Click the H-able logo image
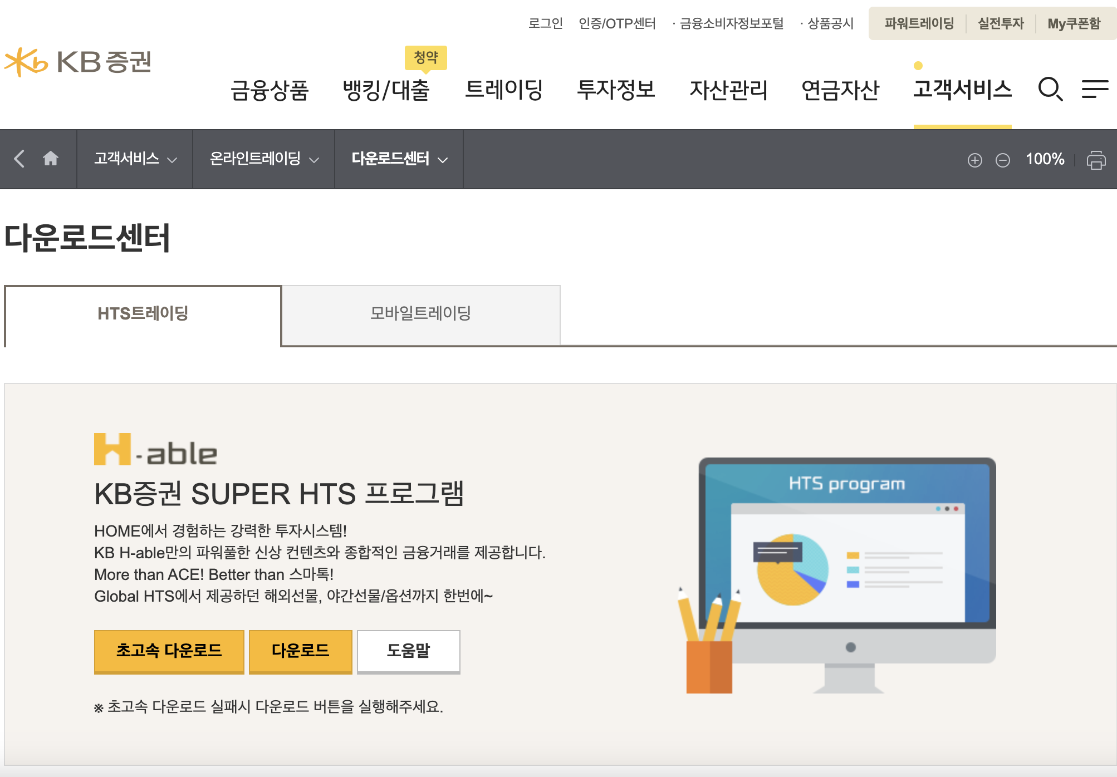This screenshot has width=1117, height=777. click(x=155, y=450)
